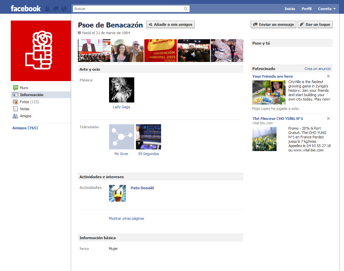Click the Muro speech bubble icon
The image size is (344, 271).
point(15,88)
